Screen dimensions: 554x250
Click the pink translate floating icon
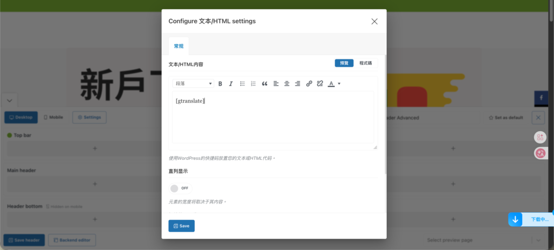pos(540,153)
